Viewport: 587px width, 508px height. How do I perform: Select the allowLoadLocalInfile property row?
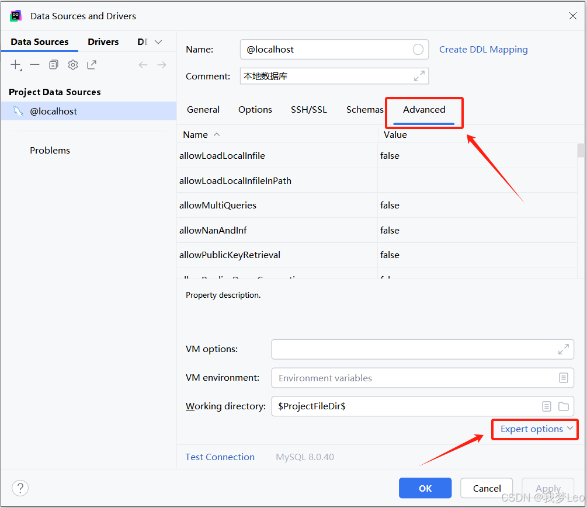click(x=377, y=155)
